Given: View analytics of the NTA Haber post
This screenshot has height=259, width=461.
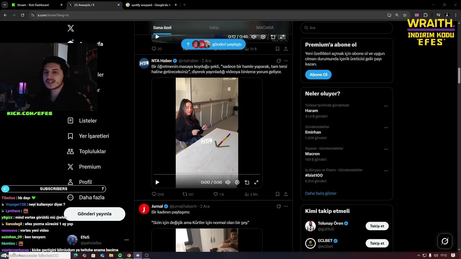Looking at the screenshot, I should coord(251,194).
